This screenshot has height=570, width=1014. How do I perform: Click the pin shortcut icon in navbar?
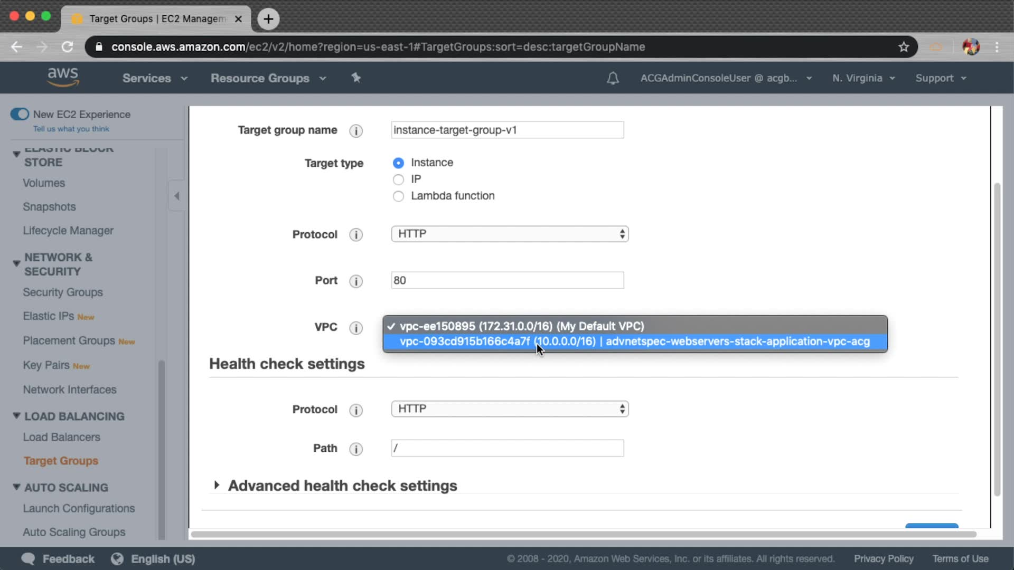point(356,78)
